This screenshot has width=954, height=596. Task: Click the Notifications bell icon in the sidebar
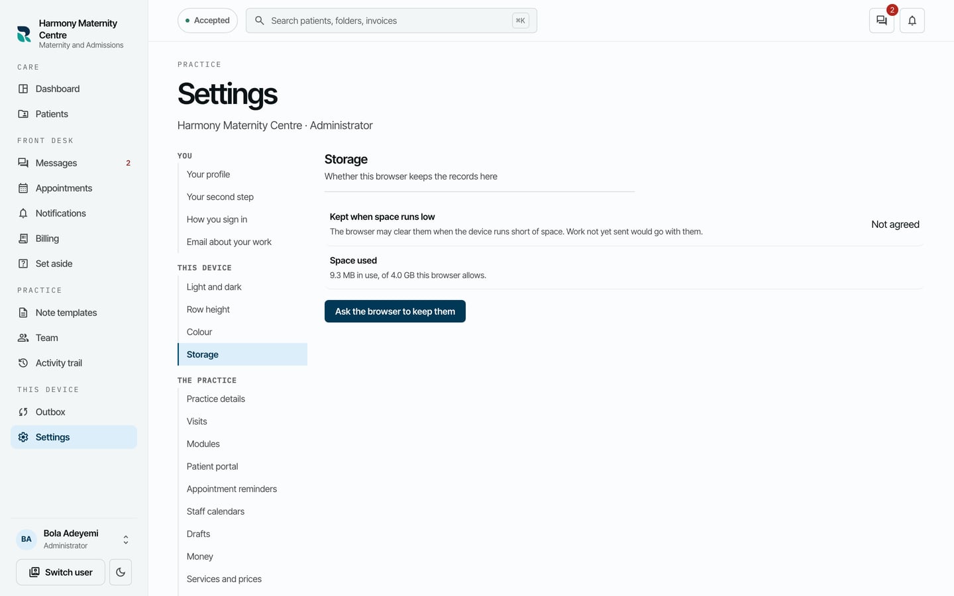[23, 213]
